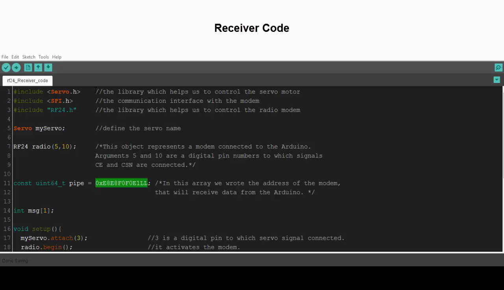Image resolution: width=504 pixels, height=290 pixels.
Task: Click '#include "RF24.h"' on line 3
Action: 45,110
